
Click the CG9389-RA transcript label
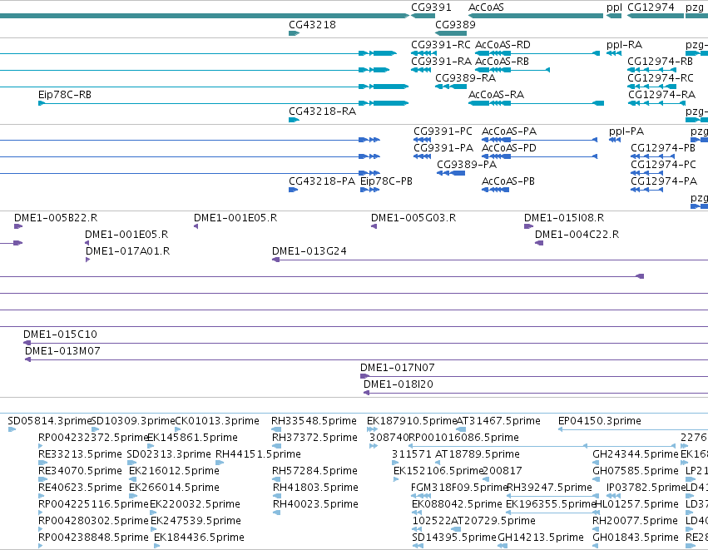click(x=466, y=78)
